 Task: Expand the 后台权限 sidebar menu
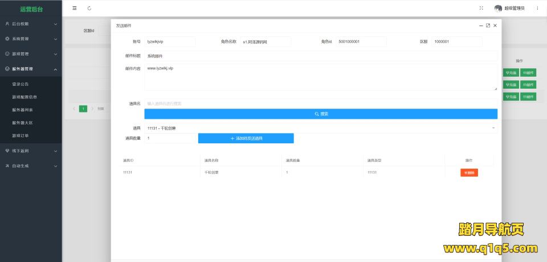[31, 24]
